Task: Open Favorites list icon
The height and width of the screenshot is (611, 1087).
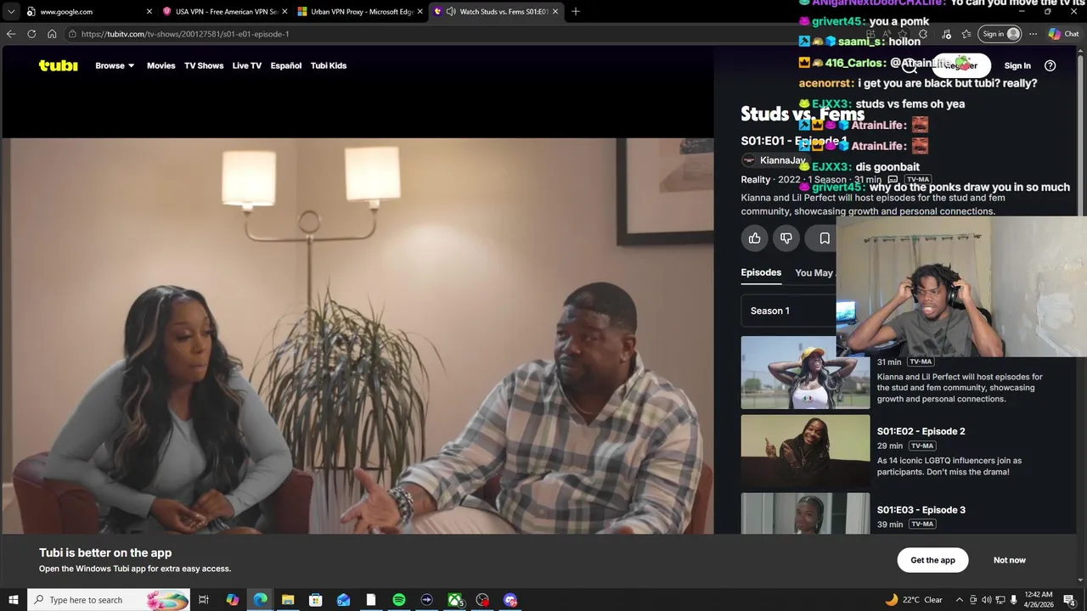Action: tap(966, 34)
